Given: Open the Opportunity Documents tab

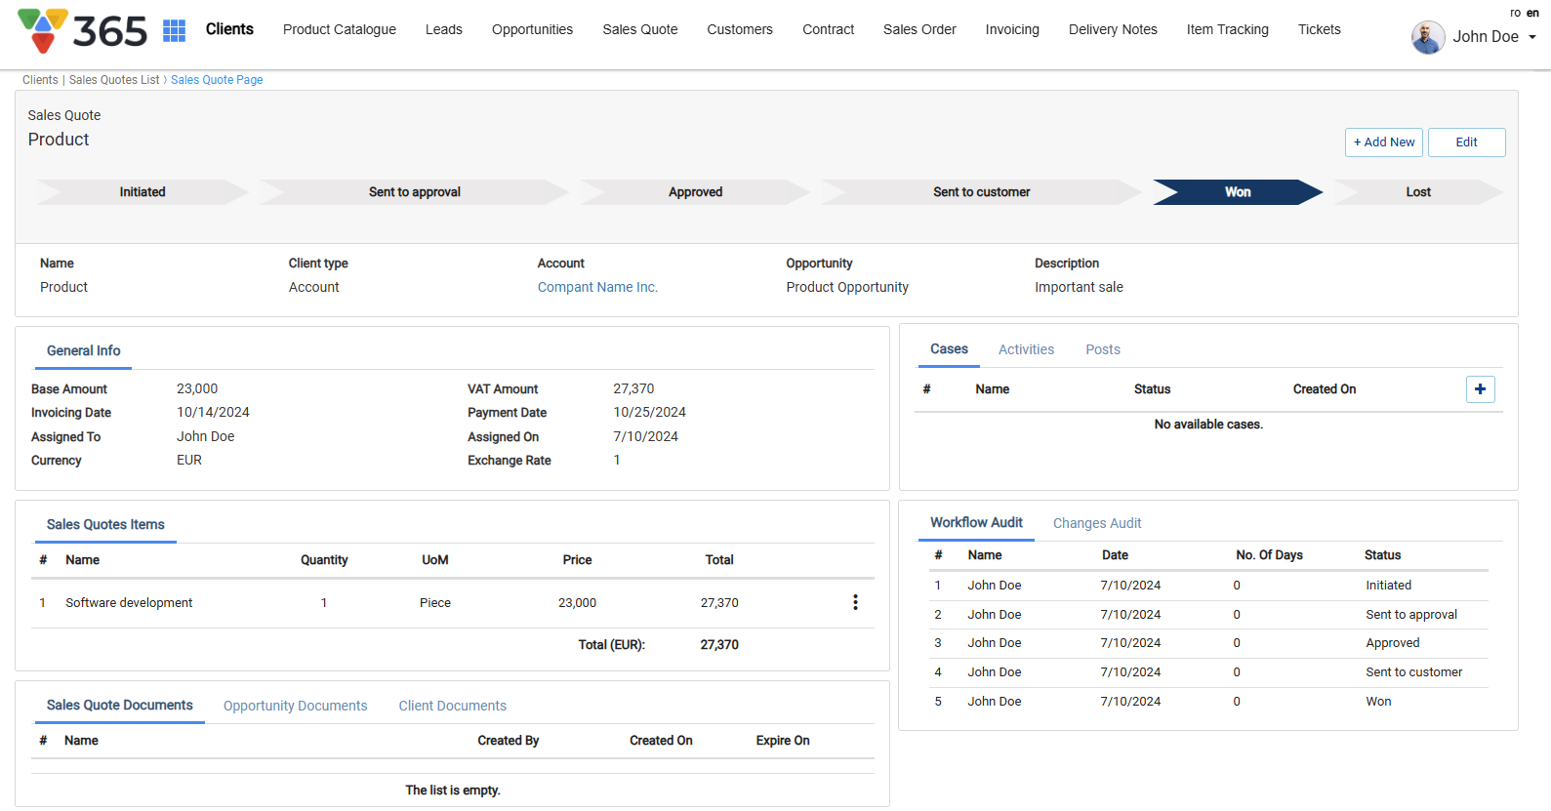Looking at the screenshot, I should coord(295,706).
